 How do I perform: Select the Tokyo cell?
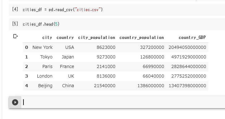point(46,57)
